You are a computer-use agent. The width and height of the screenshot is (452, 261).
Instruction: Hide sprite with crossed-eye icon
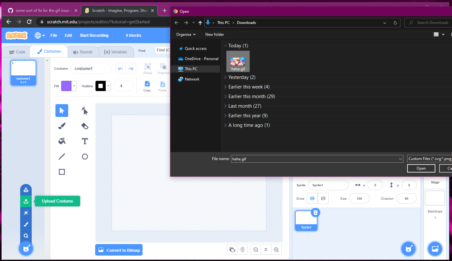point(323,198)
